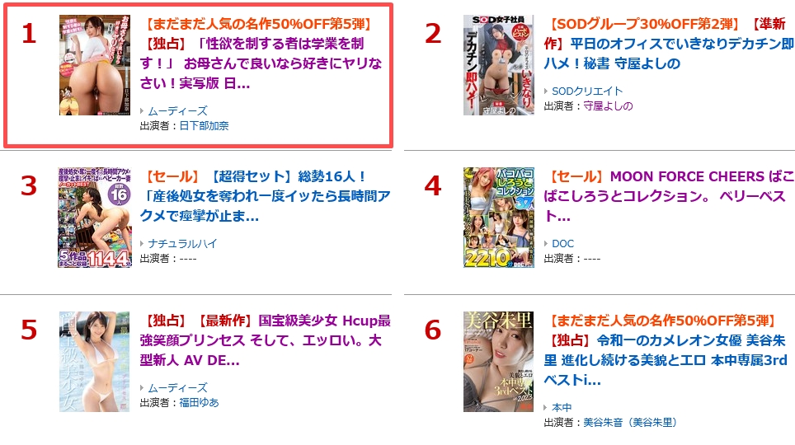Open performer 日下部加奈 link
This screenshot has height=445, width=795.
point(204,126)
